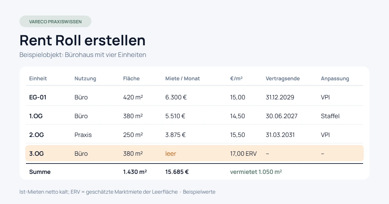Click the "Vertragsende" column header
The height and width of the screenshot is (204, 389).
pyautogui.click(x=283, y=78)
